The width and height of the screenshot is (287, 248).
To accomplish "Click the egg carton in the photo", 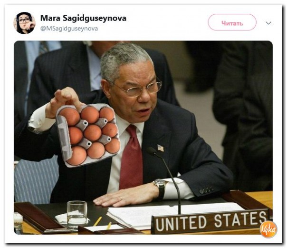I will coord(88,135).
